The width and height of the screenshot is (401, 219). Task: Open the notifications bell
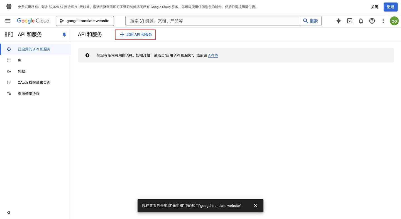pos(361,21)
